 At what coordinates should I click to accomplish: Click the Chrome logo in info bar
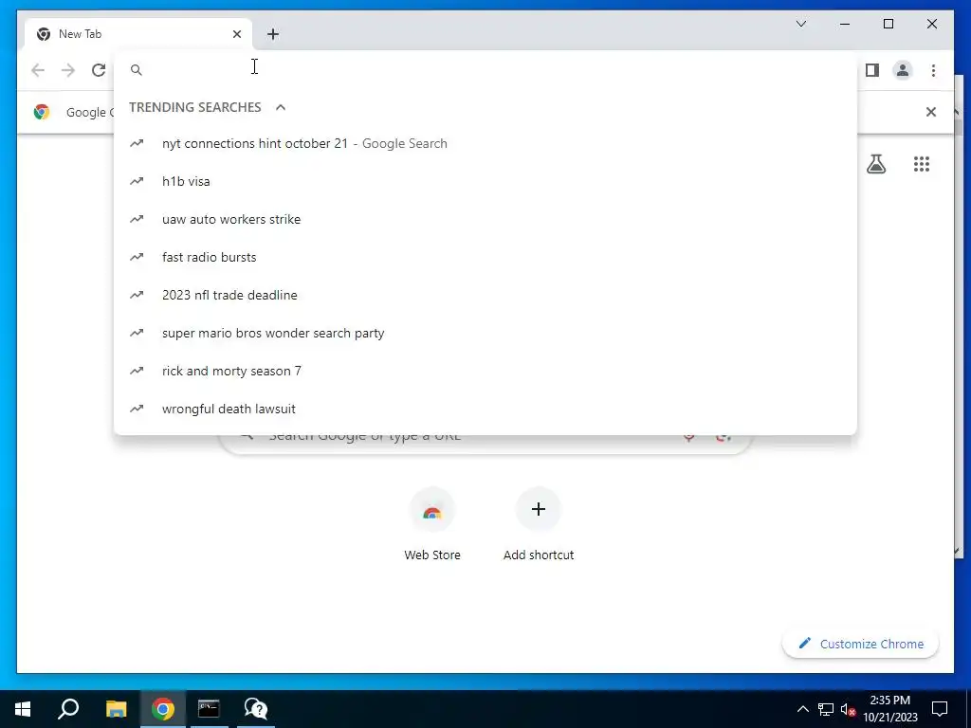(42, 112)
